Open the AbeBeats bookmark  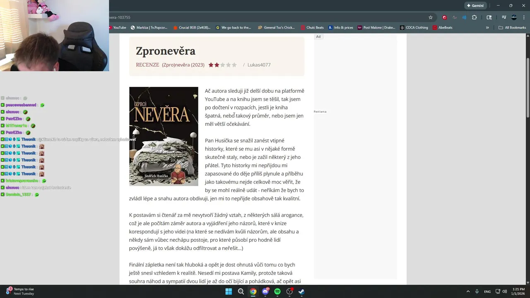[443, 28]
